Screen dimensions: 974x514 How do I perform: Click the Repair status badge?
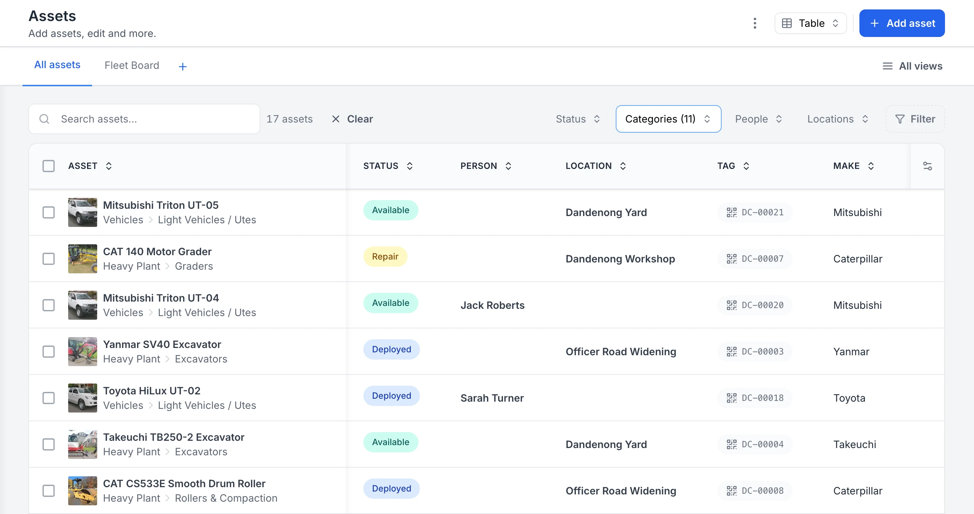[x=385, y=257]
